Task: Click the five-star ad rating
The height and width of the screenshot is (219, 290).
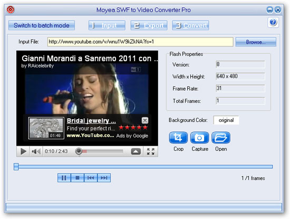Action: coord(133,127)
